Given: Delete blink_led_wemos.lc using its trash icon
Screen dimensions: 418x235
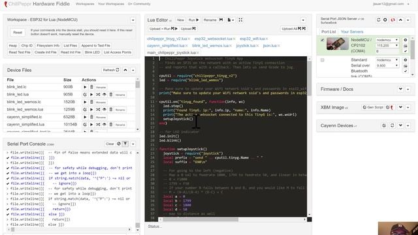Looking at the screenshot, I should pyautogui.click(x=91, y=102).
